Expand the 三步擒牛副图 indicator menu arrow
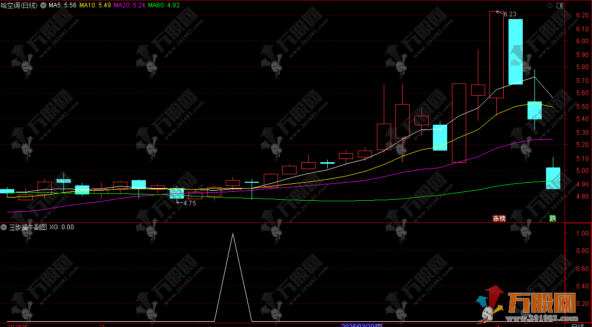 pyautogui.click(x=4, y=227)
